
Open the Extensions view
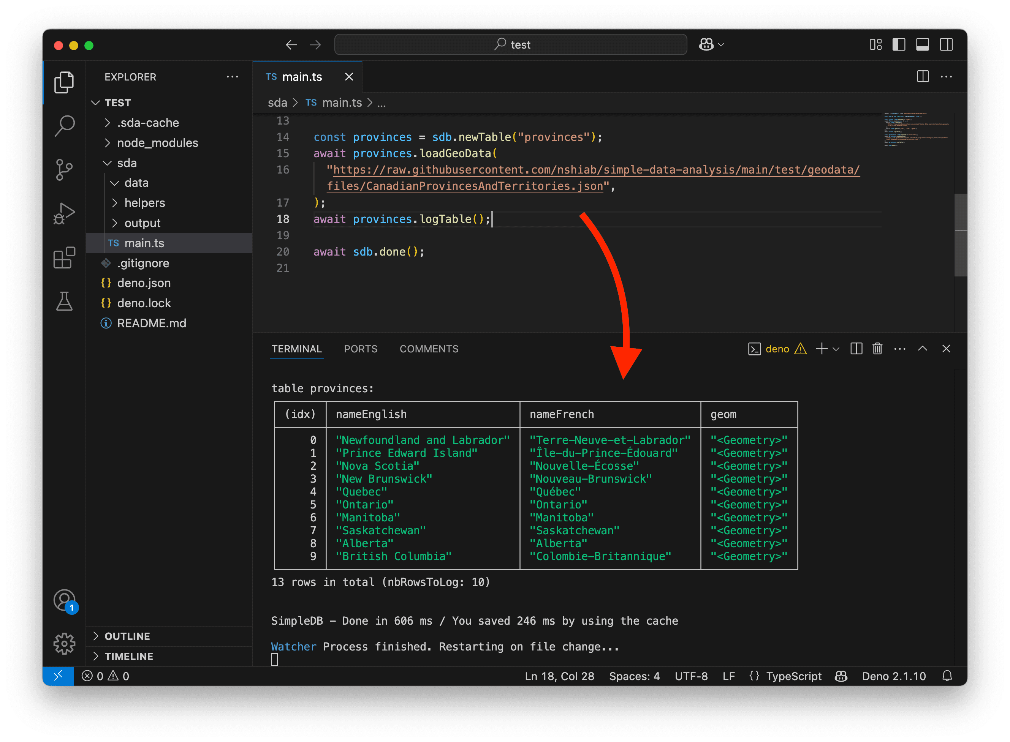click(x=64, y=257)
